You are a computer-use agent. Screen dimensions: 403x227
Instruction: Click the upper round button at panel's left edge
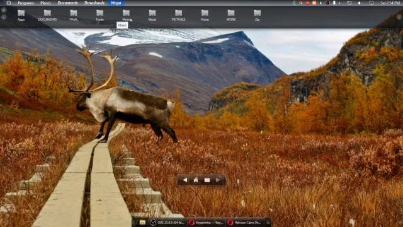(4, 10)
